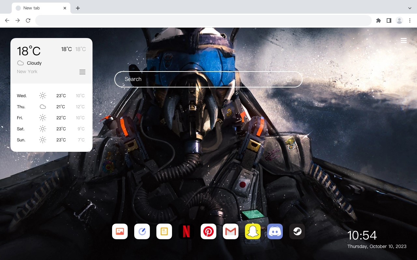Go forward with the forward arrow
The image size is (417, 260).
click(18, 20)
